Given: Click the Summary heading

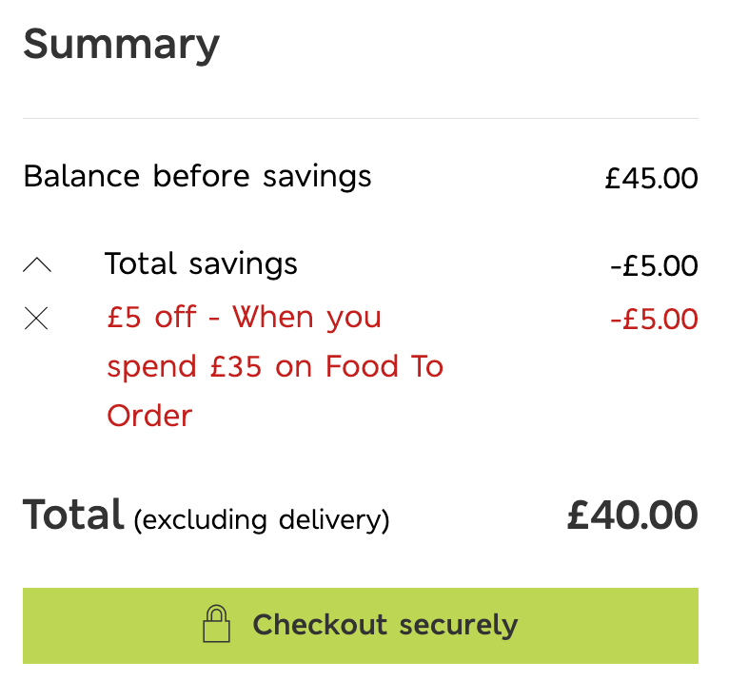Looking at the screenshot, I should (121, 44).
